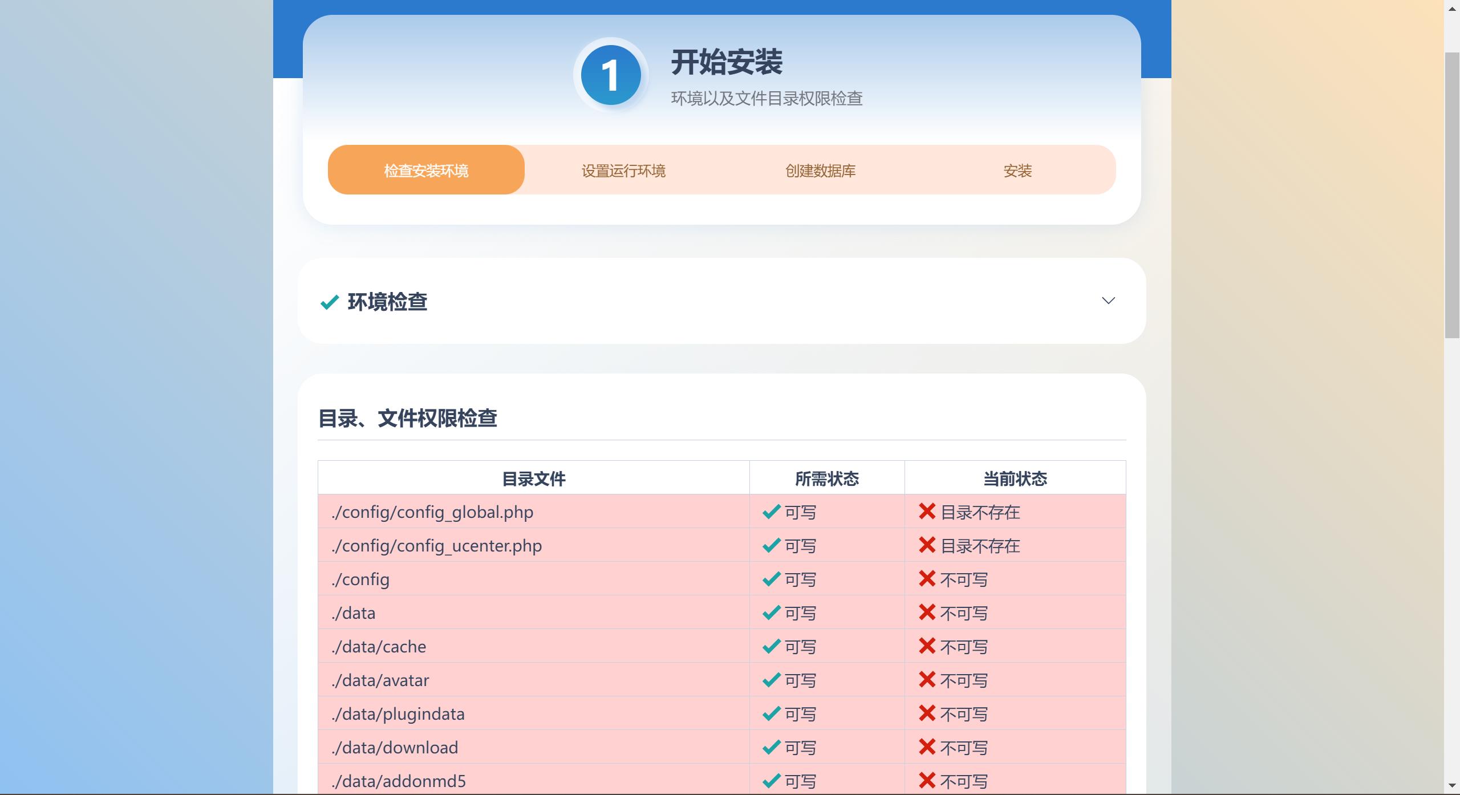Click 目录不存在 status in config_ucenter.php row
Viewport: 1460px width, 795px height.
click(x=980, y=546)
